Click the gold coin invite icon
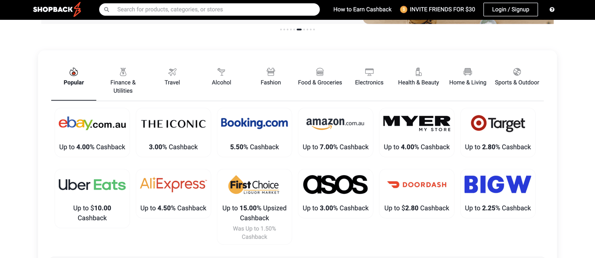The image size is (595, 258). (404, 10)
